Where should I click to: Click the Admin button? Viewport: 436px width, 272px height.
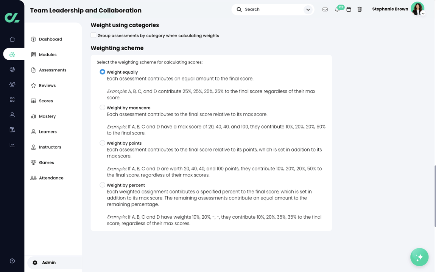[48, 263]
